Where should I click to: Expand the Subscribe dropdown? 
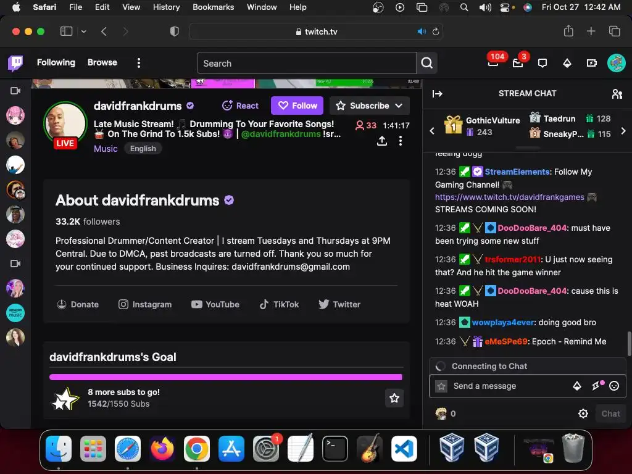(x=399, y=106)
